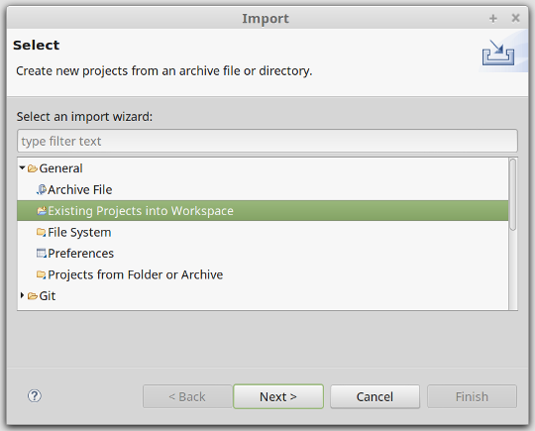Focus the type filter text field
This screenshot has width=535, height=431.
click(x=267, y=141)
